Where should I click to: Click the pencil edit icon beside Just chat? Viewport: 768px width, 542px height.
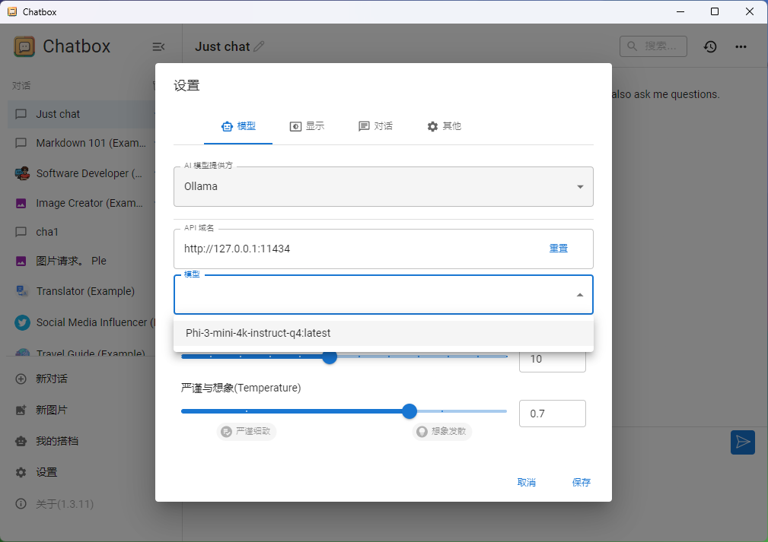tap(259, 46)
